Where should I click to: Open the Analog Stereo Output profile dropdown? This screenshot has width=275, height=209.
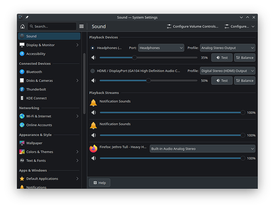pos(227,48)
